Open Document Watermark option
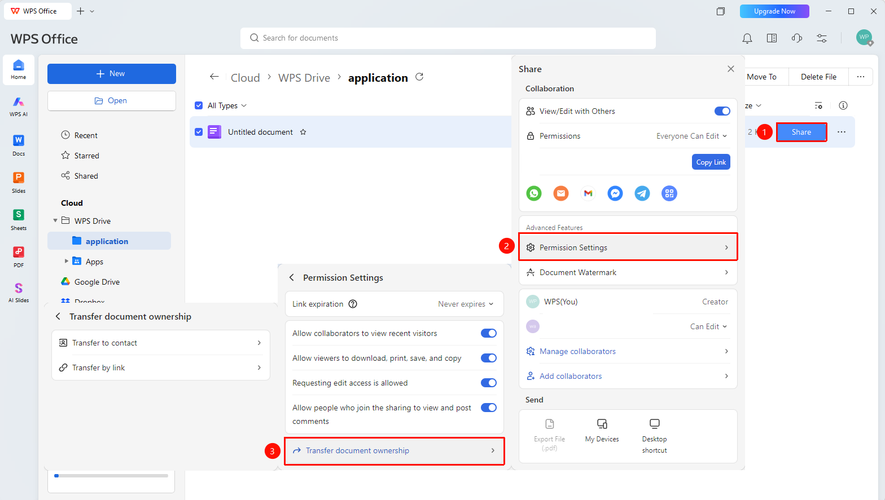The height and width of the screenshot is (500, 885). click(x=628, y=272)
